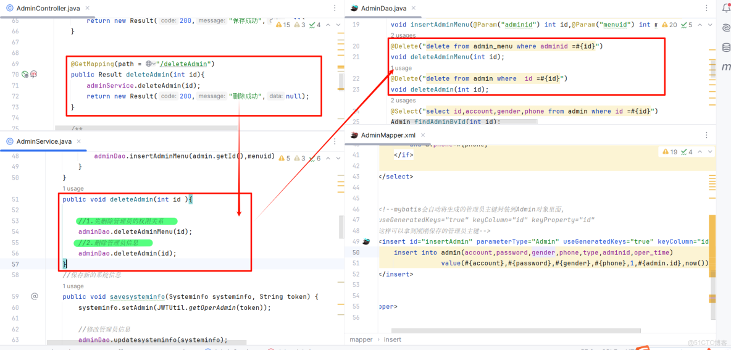The image size is (731, 350).
Task: Click line number 50 in AdminMapper.xml gutter
Action: tap(356, 252)
